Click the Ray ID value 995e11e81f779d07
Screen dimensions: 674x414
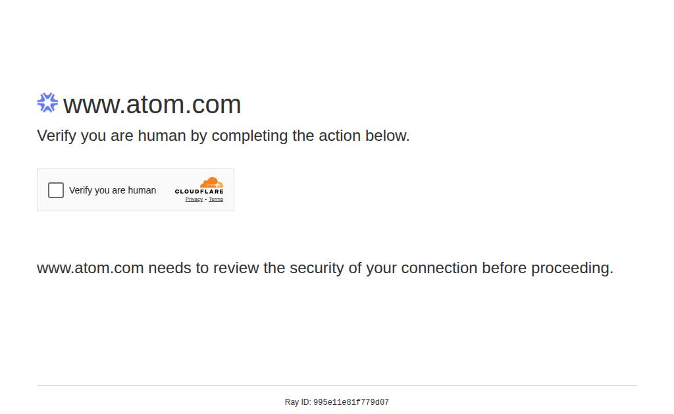point(351,402)
